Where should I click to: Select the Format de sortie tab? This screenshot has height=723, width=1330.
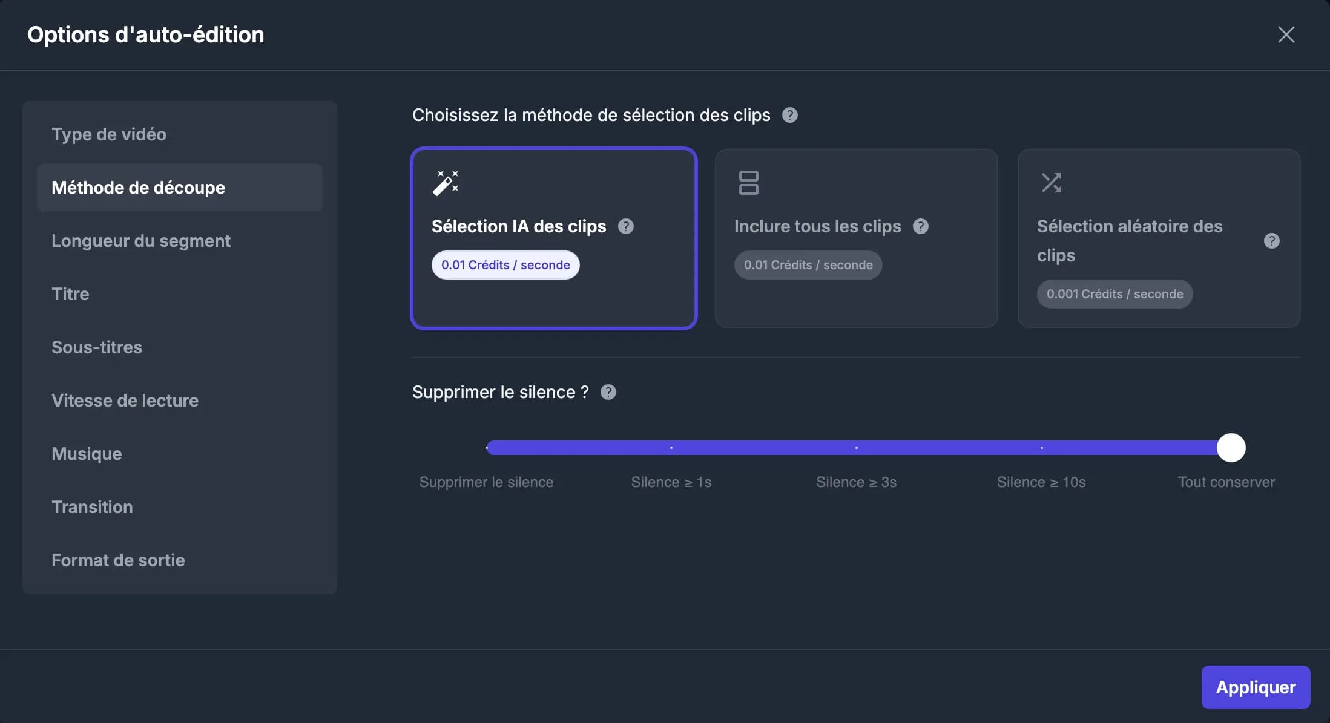[x=118, y=560]
